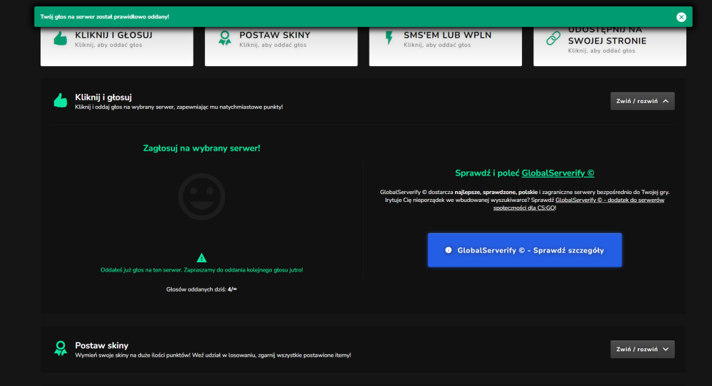The image size is (712, 386).
Task: Click lightning bolt icon in SMS'EM card
Action: (389, 38)
